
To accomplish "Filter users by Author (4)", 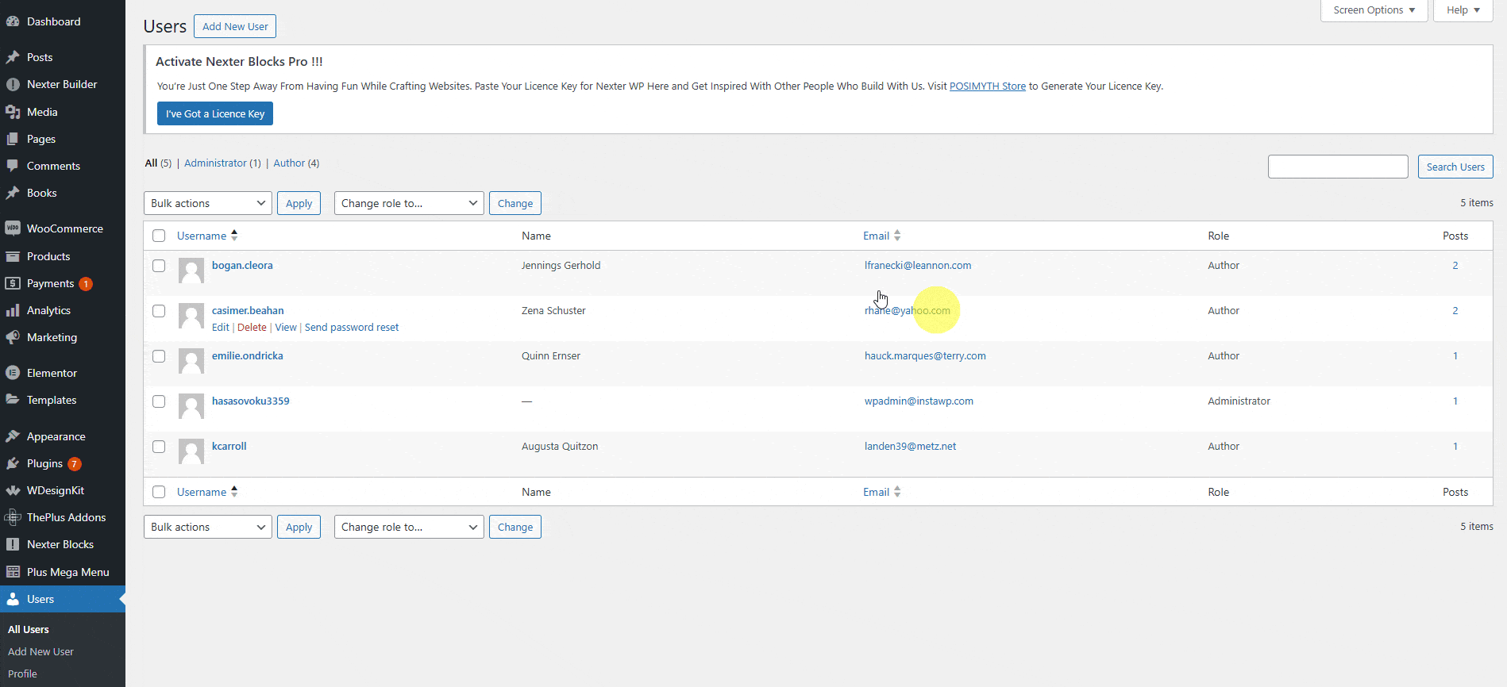I will [x=296, y=163].
